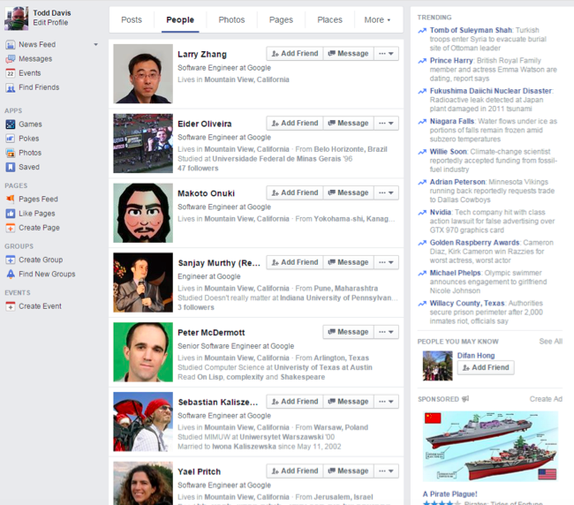This screenshot has width=574, height=505.
Task: Expand the News Feed dropdown arrow
Action: 95,45
